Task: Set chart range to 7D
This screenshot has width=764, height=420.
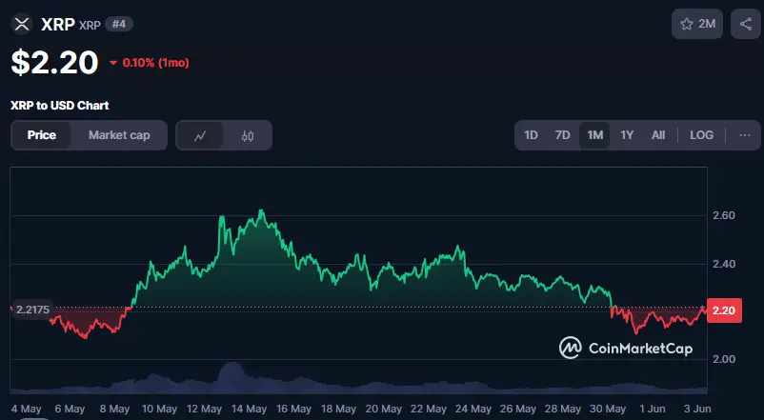Action: pos(563,135)
